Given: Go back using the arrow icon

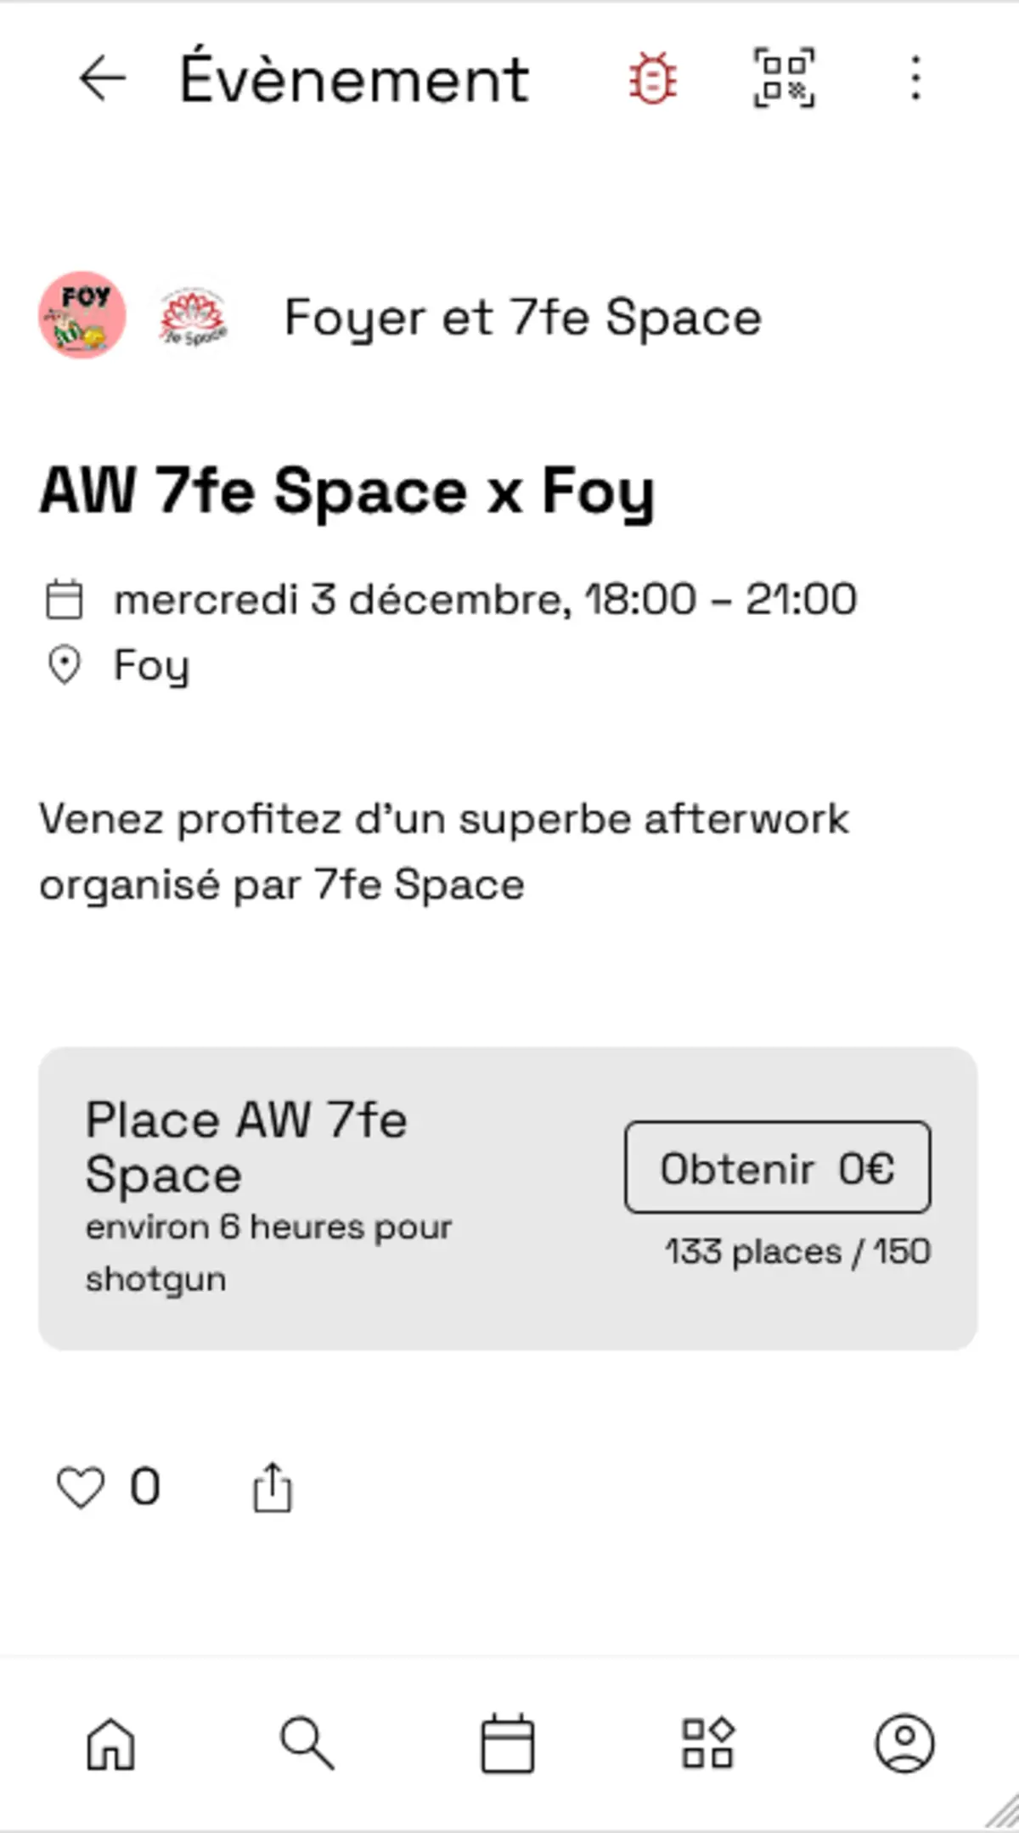Looking at the screenshot, I should click(x=102, y=79).
